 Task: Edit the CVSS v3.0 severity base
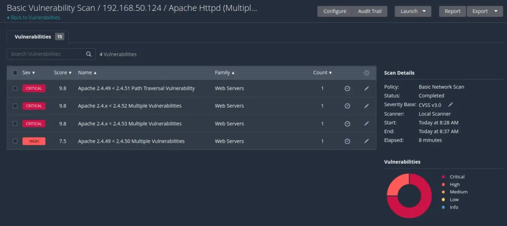pyautogui.click(x=451, y=105)
